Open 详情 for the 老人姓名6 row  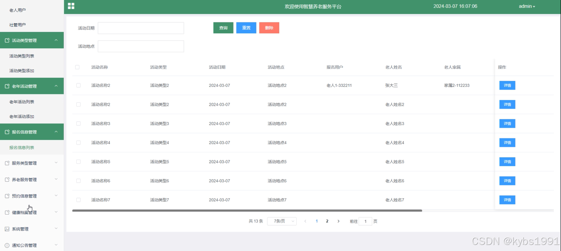[507, 181]
